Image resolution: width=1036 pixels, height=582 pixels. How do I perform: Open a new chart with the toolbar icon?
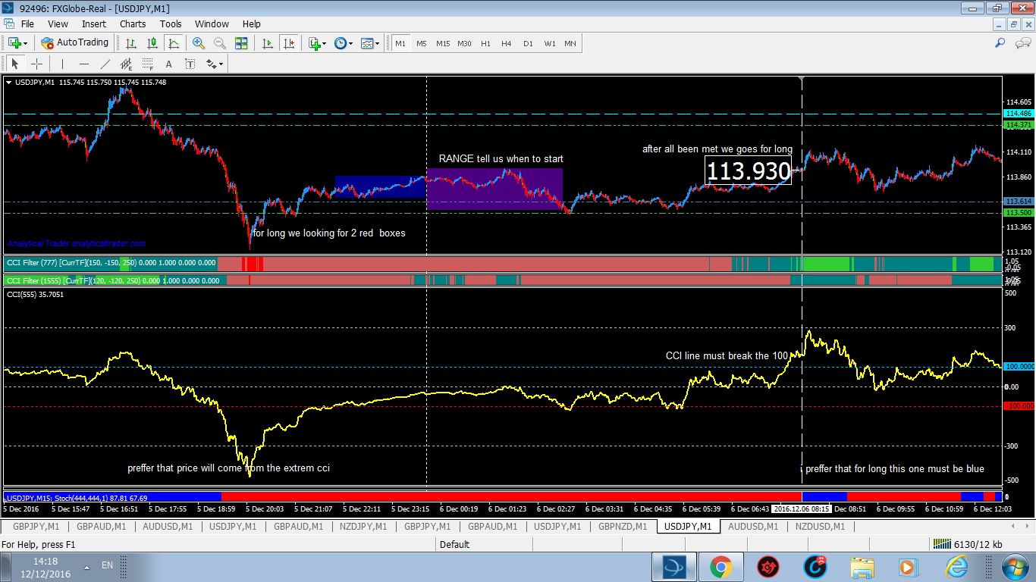click(14, 43)
